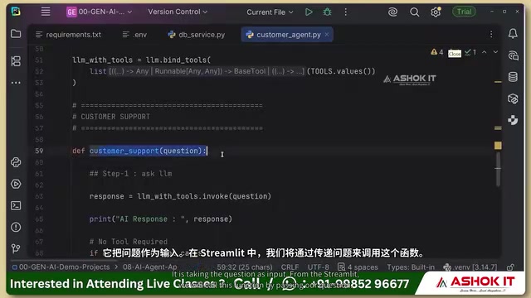This screenshot has width=531, height=298.
Task: Click the '# No Tool Required' comment
Action: (129, 242)
